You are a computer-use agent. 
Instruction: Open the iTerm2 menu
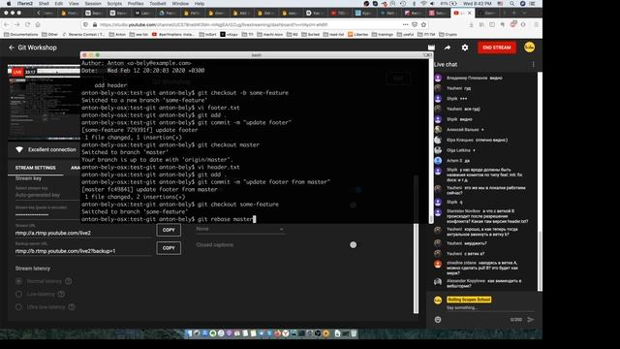25,3
